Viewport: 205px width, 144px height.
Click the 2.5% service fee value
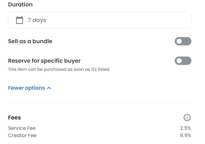(186, 128)
